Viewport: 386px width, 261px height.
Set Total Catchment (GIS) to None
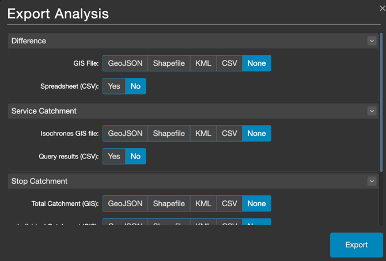(x=256, y=204)
